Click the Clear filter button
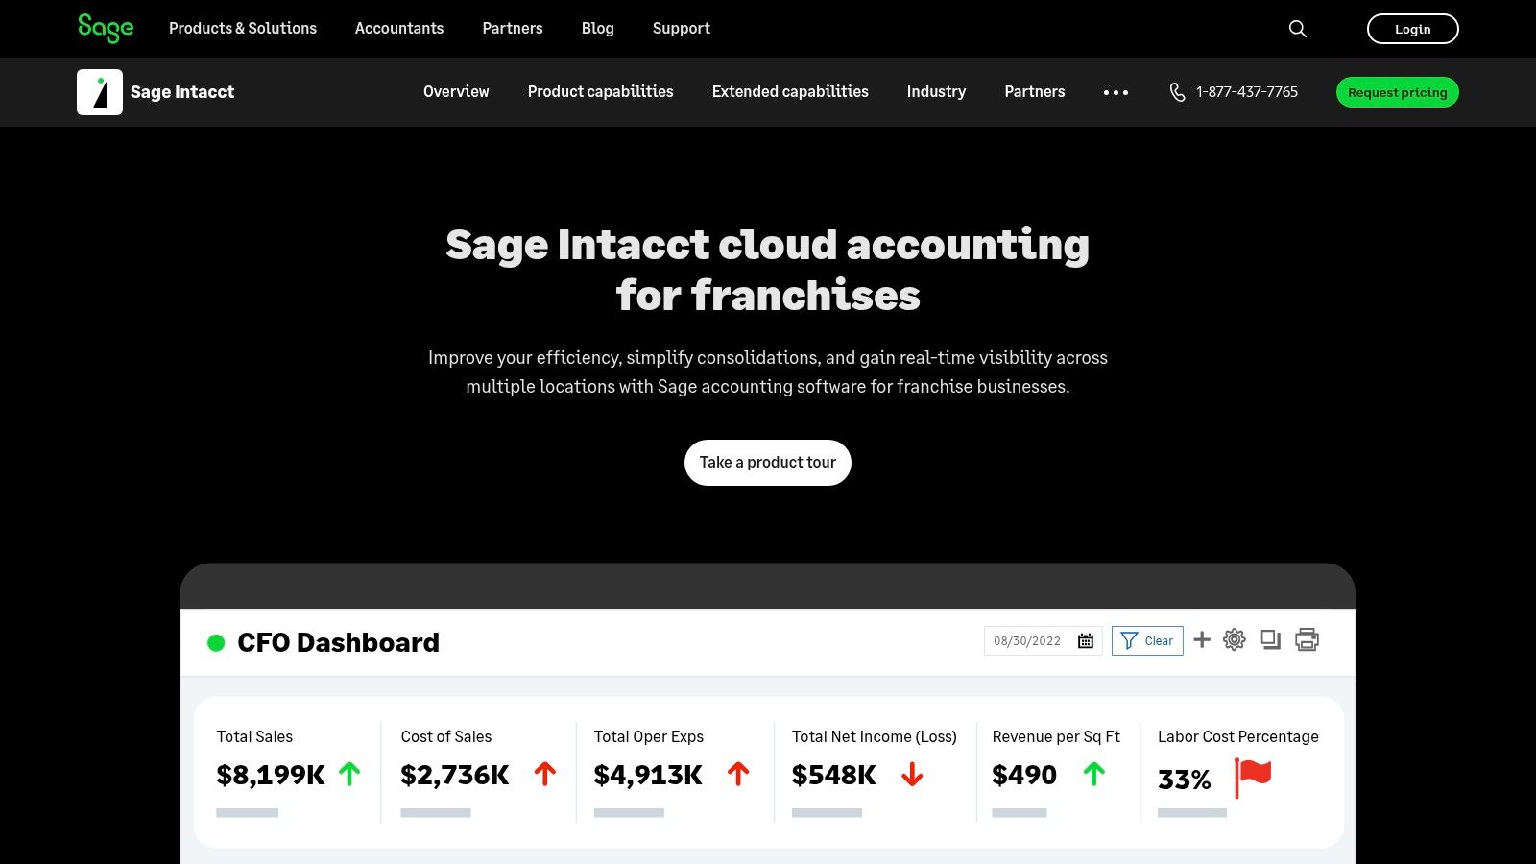The width and height of the screenshot is (1536, 864). pos(1147,640)
